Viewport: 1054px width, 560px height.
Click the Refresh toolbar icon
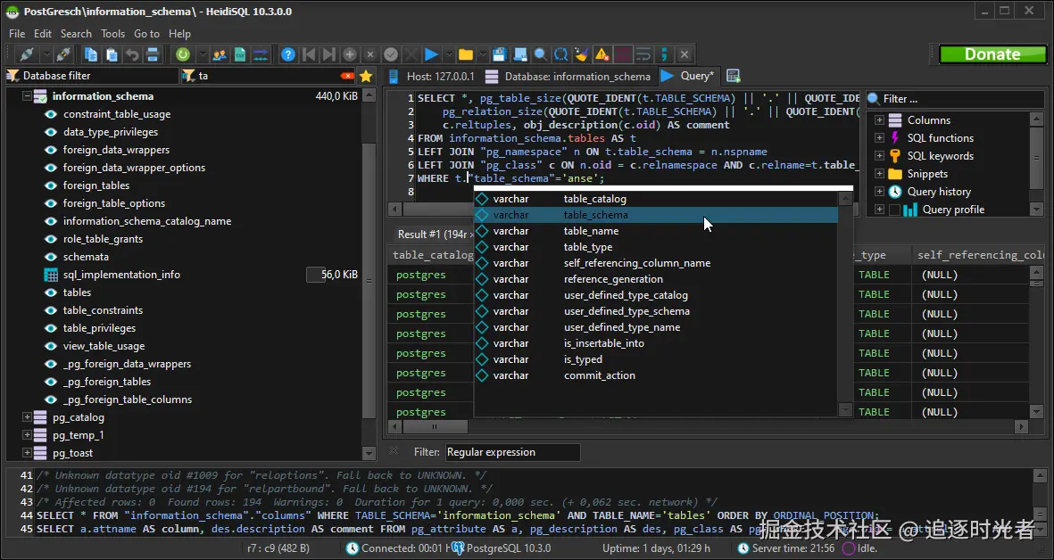point(183,54)
